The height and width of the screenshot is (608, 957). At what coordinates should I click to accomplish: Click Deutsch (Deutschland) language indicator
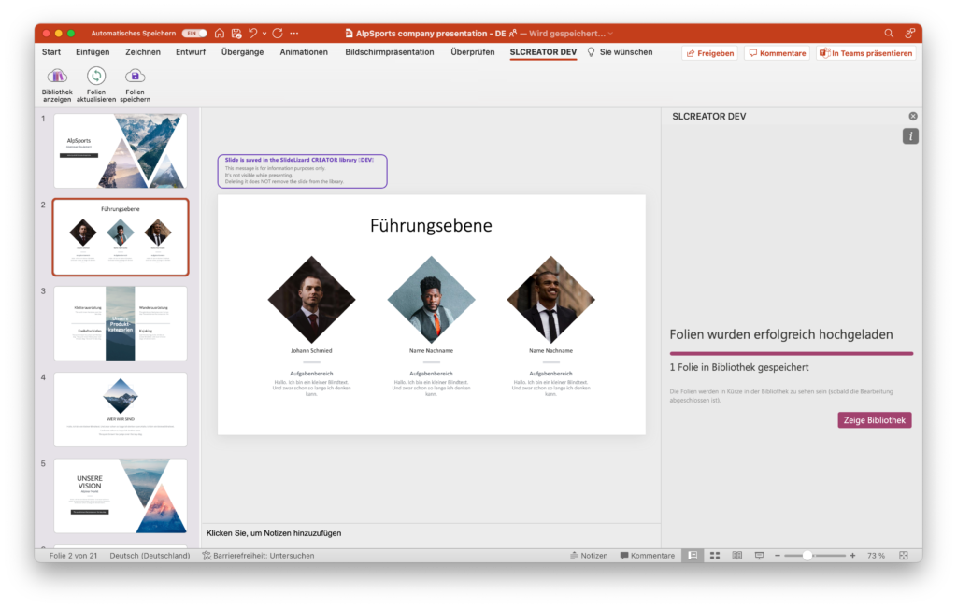(x=150, y=556)
